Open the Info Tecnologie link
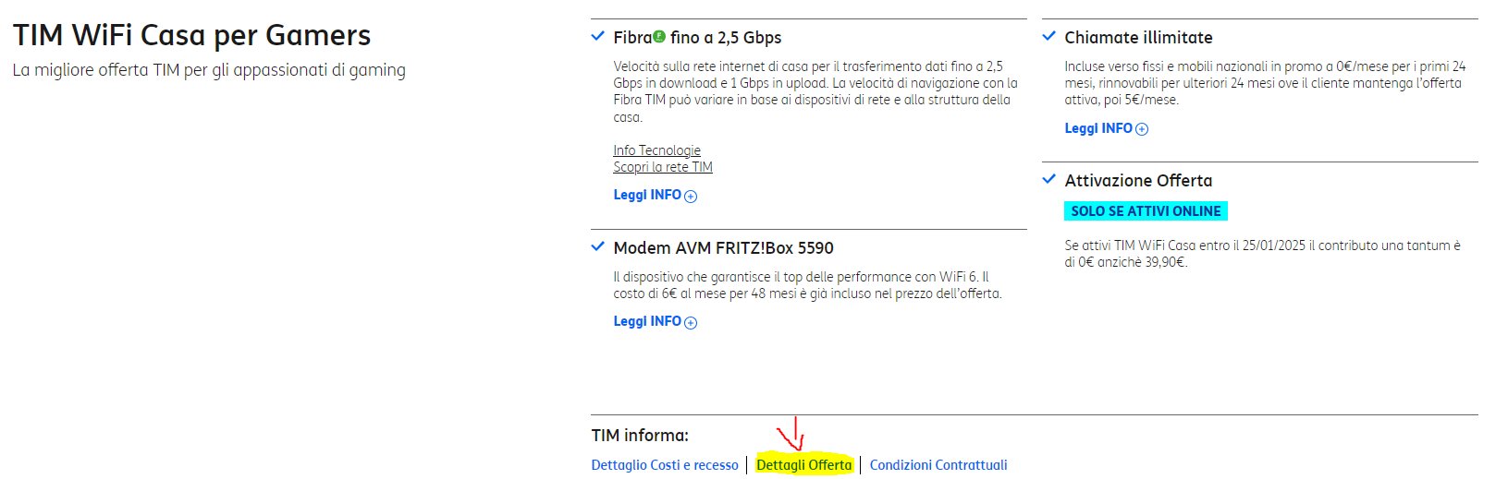 (656, 150)
